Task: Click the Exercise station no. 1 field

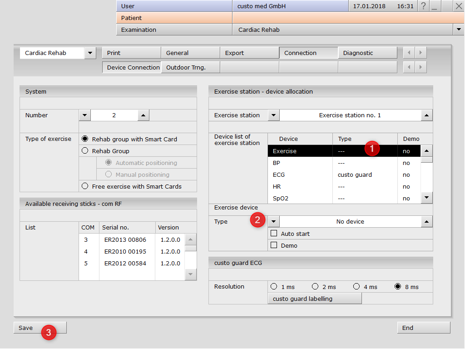Action: click(x=350, y=115)
